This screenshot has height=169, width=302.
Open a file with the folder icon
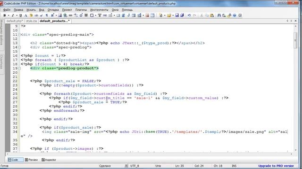point(169,15)
